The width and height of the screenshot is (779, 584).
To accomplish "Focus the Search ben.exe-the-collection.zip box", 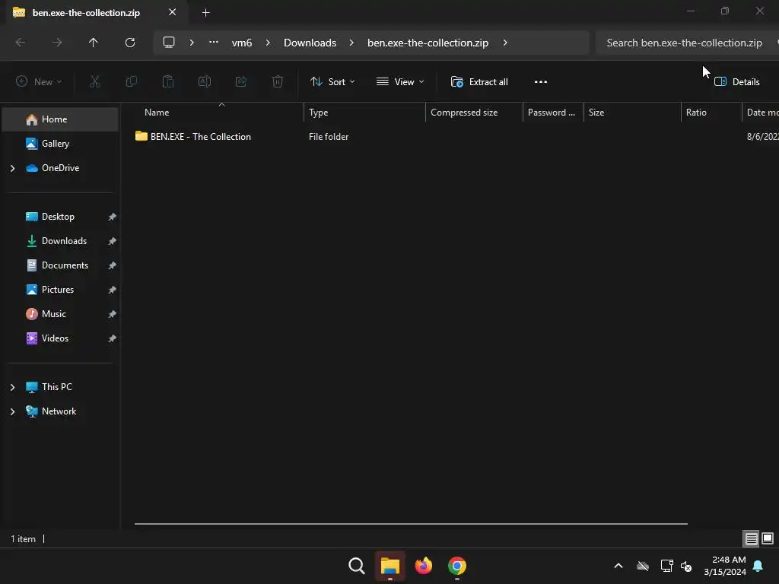I will click(x=688, y=43).
